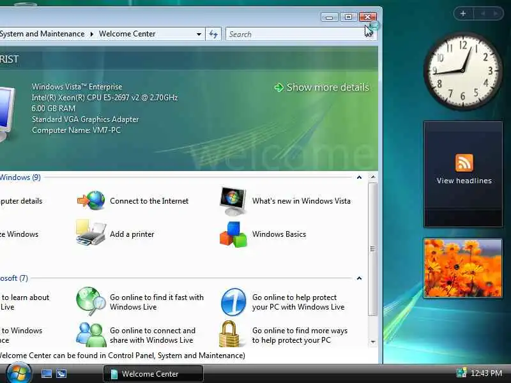Click Windows Basics label

279,234
